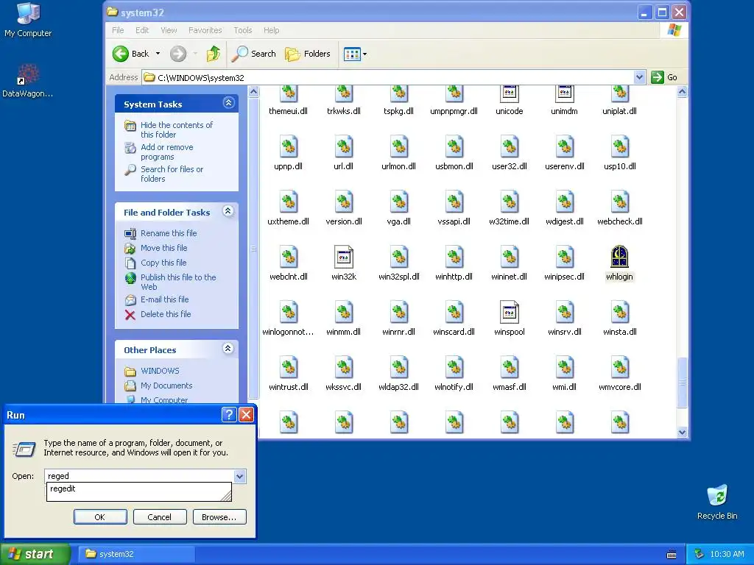
Task: Go up one folder level icon
Action: [x=213, y=54]
